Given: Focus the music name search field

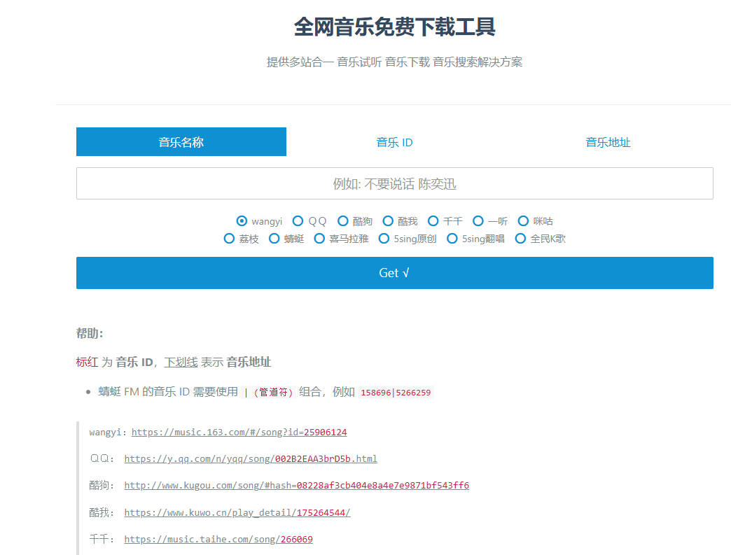Looking at the screenshot, I should (x=394, y=183).
